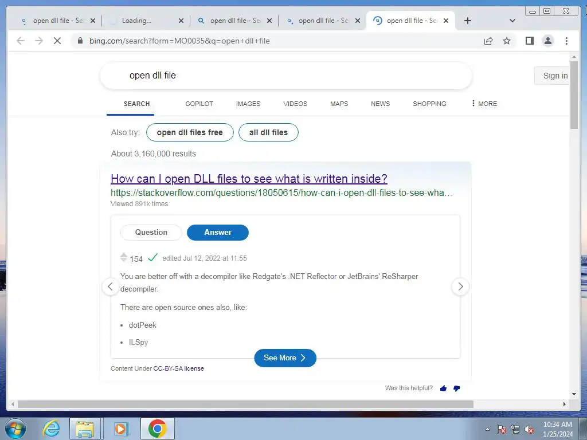
Task: Open the IMAGES search tab
Action: [x=248, y=104]
